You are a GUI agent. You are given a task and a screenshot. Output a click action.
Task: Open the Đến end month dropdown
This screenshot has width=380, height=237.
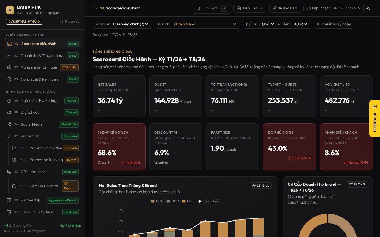tap(300, 24)
